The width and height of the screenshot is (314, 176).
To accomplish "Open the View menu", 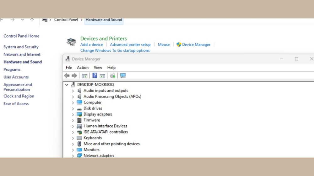I will pyautogui.click(x=98, y=68).
